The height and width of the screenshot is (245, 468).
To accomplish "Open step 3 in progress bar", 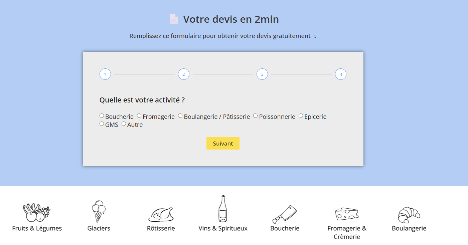I will (x=262, y=74).
